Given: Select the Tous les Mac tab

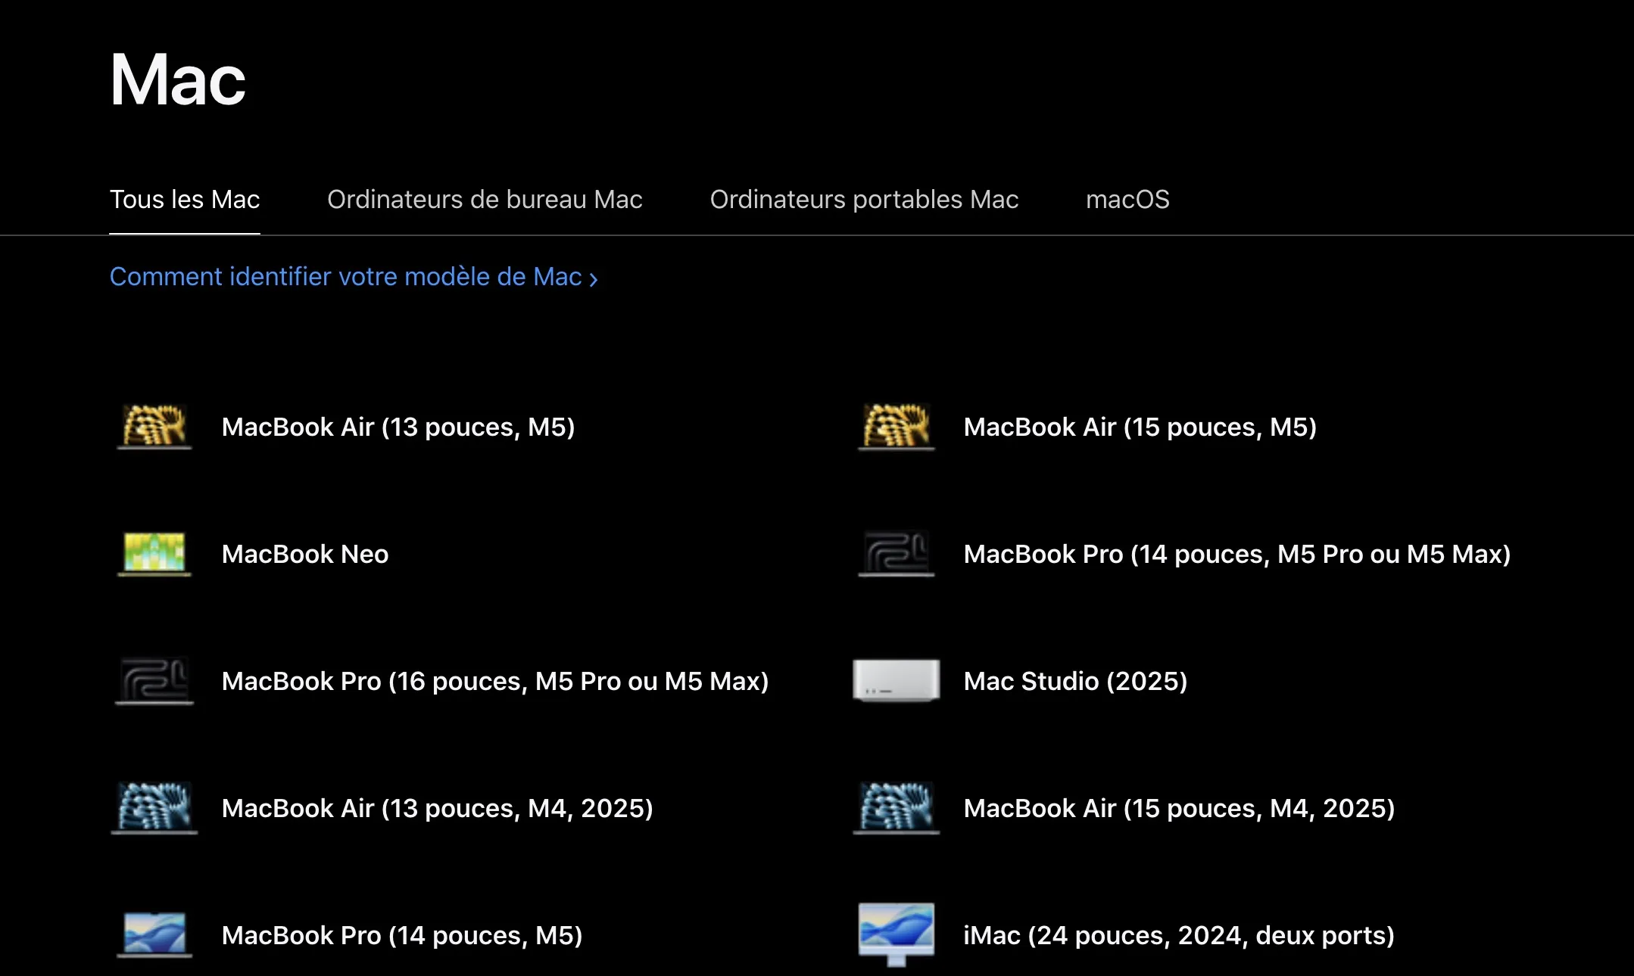Looking at the screenshot, I should pos(185,200).
